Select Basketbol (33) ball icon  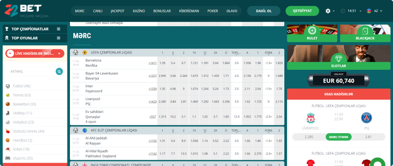coord(8,104)
